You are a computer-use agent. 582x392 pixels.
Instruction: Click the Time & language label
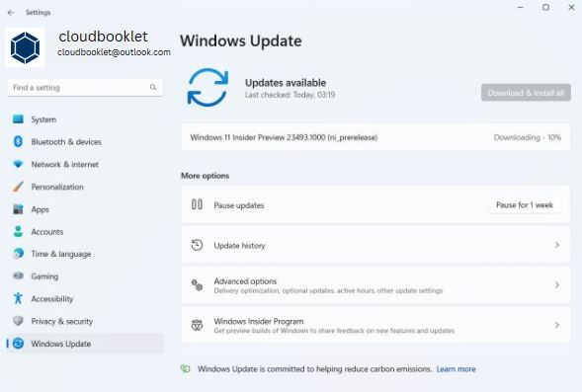point(61,254)
